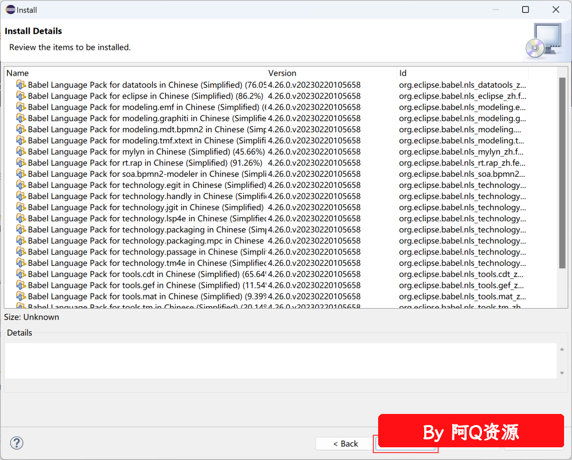Click the soa.bpmn2-modeler language pack row icon
The height and width of the screenshot is (460, 572).
(21, 174)
